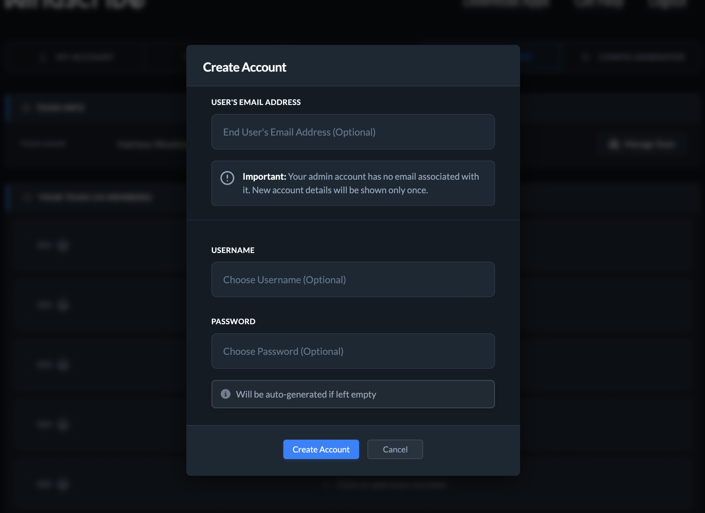705x513 pixels.
Task: Click the Create Account dialog heading
Action: [244, 67]
